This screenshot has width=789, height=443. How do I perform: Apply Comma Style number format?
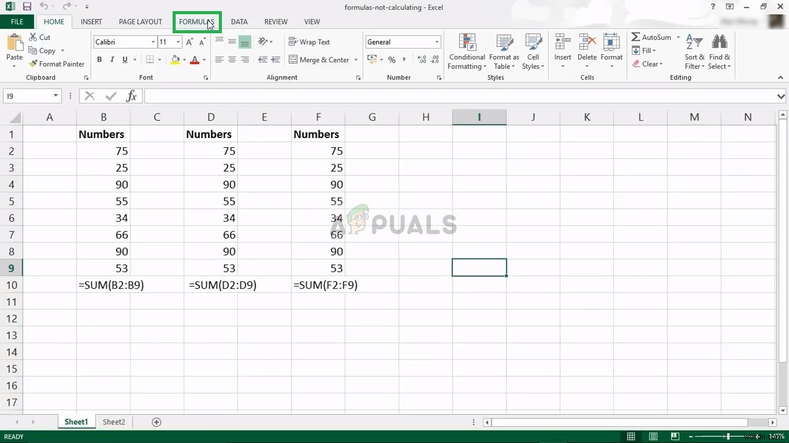pos(404,60)
